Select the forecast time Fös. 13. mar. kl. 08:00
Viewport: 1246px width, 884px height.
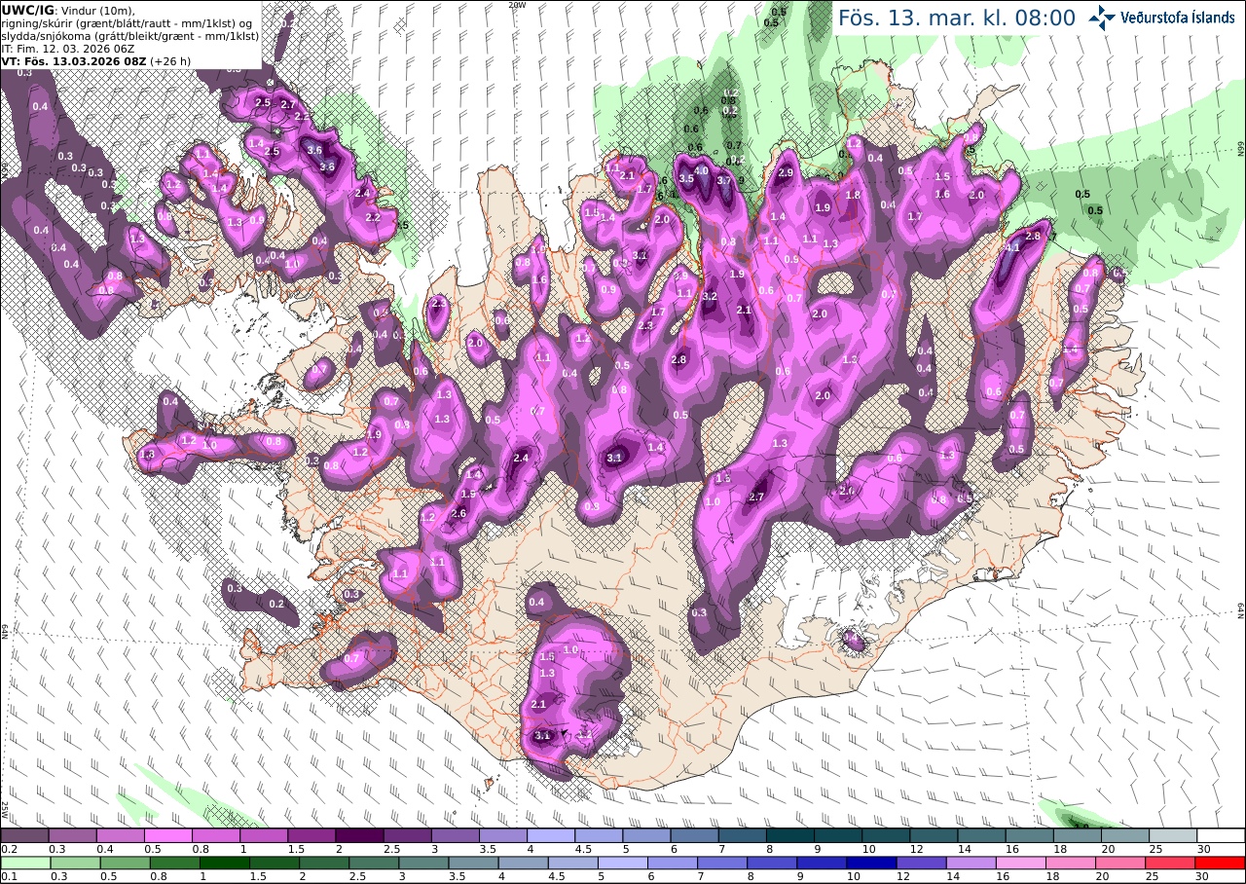coord(956,18)
